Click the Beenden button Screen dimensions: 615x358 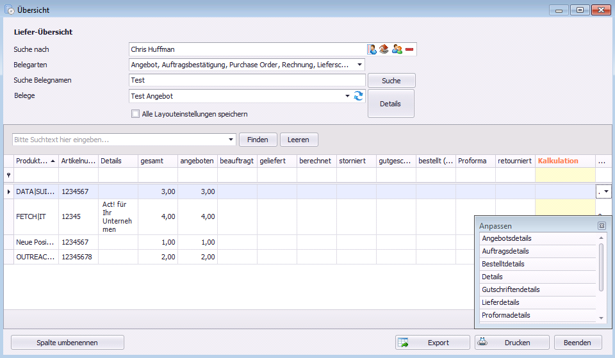(578, 343)
